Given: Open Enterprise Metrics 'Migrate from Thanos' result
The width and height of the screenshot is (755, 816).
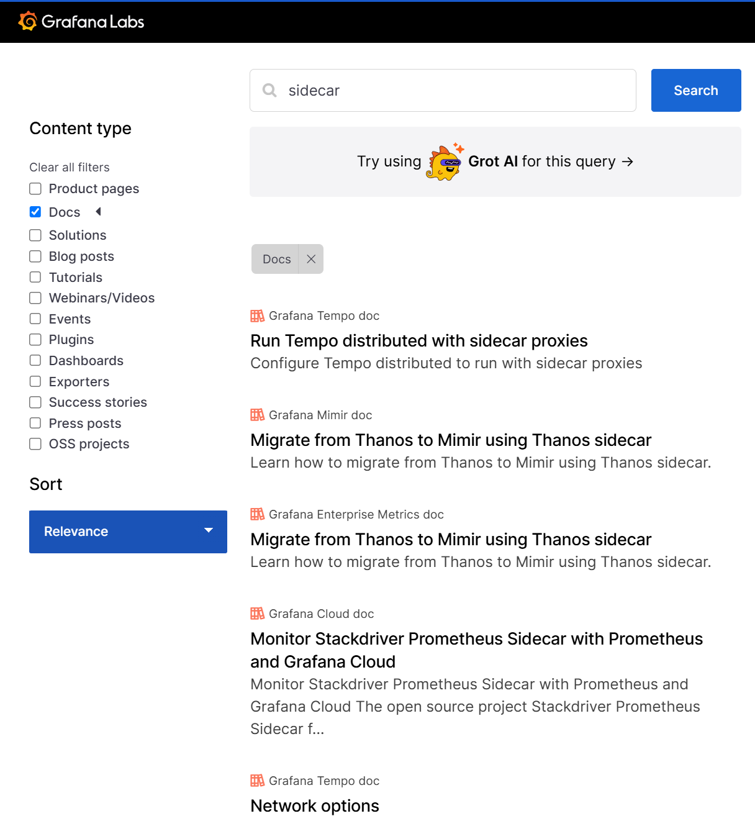Looking at the screenshot, I should (x=451, y=540).
